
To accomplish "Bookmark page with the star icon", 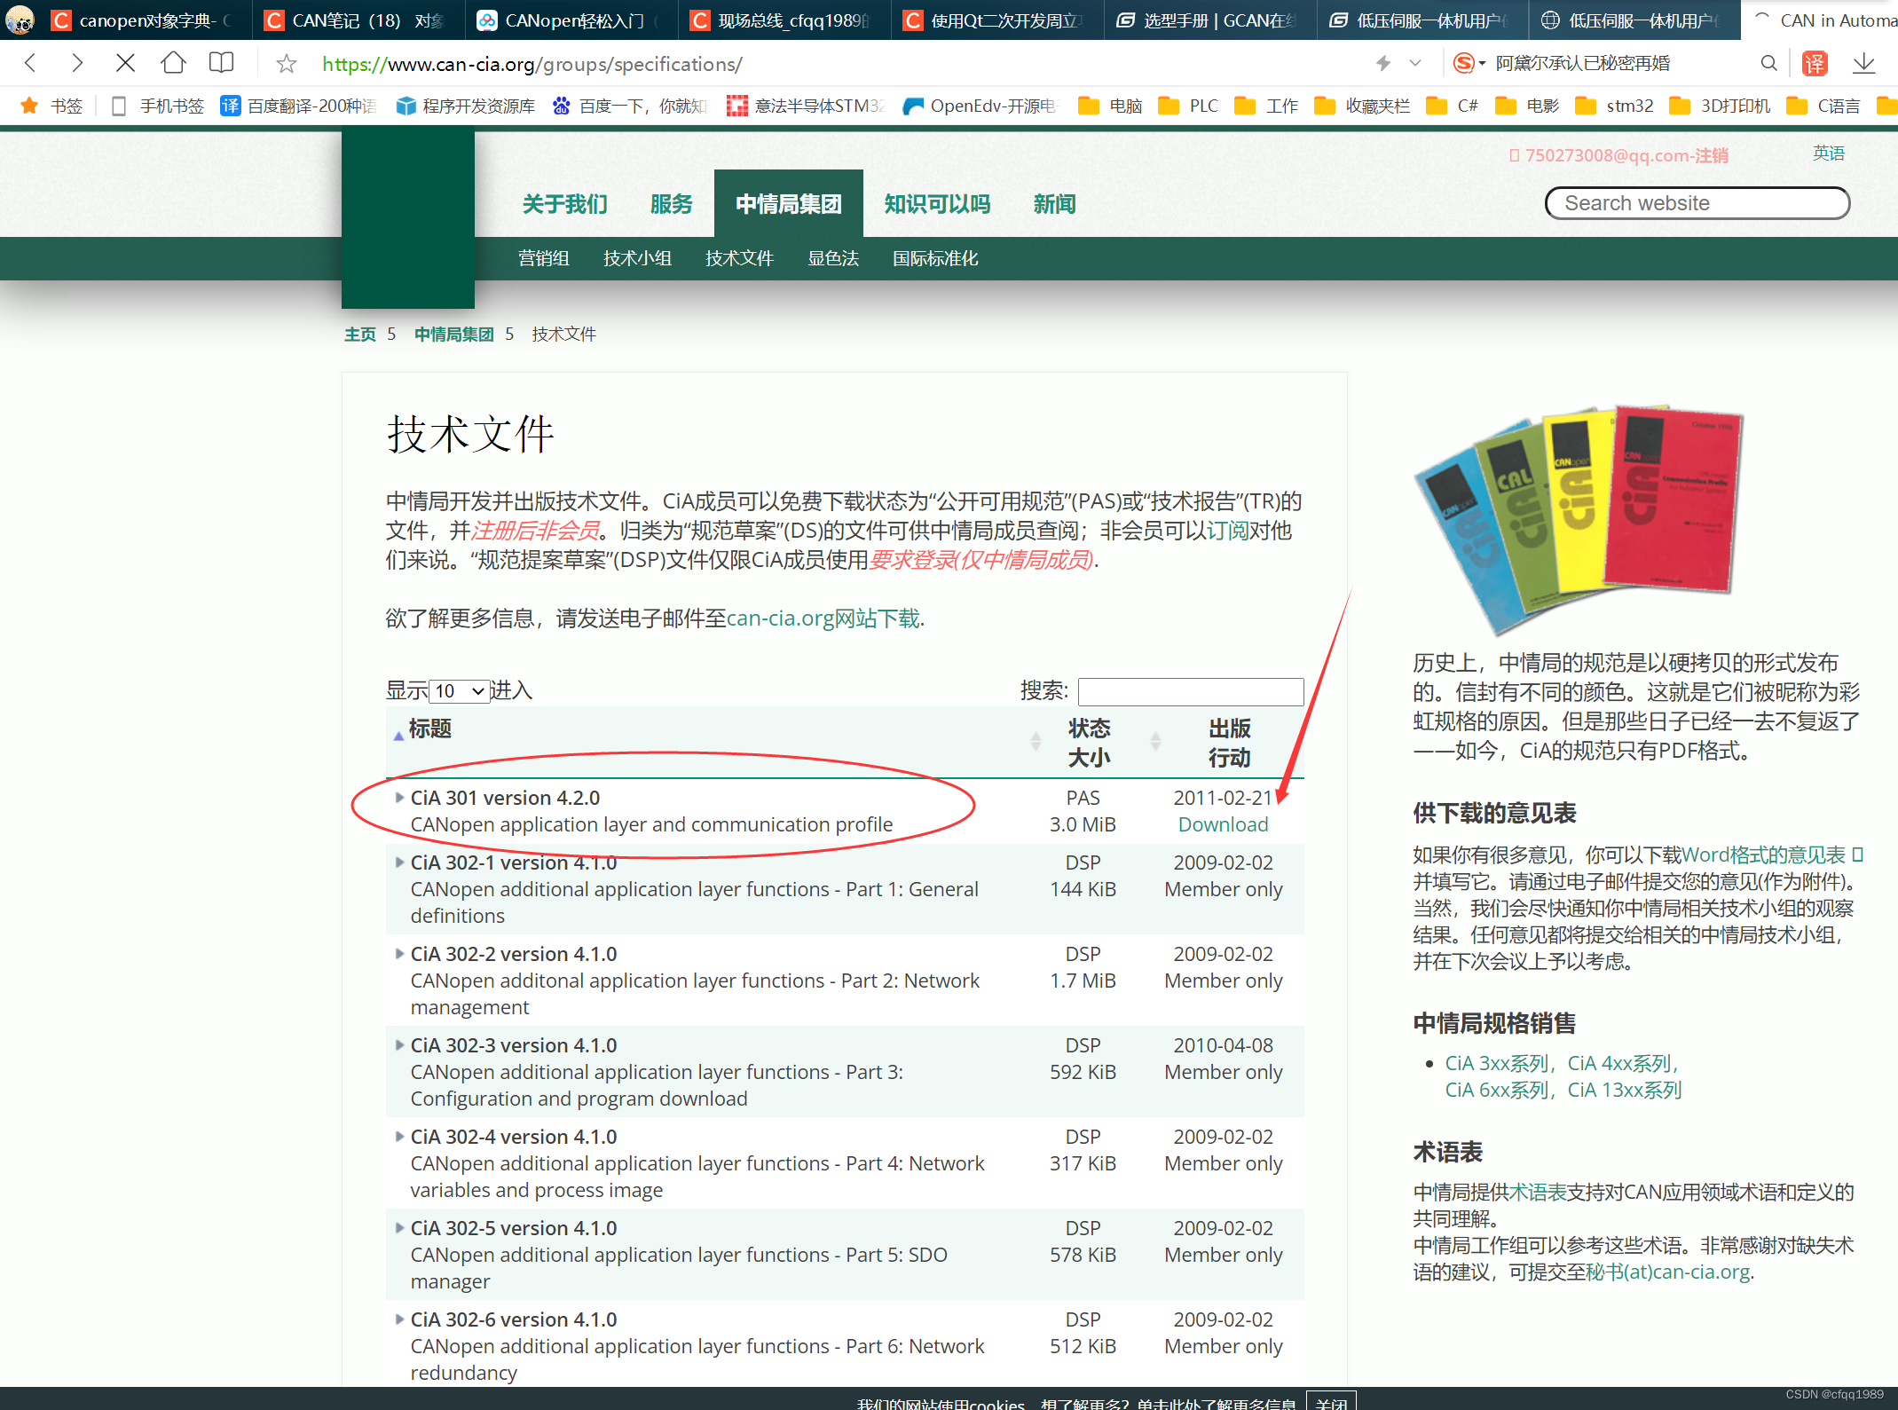I will coord(286,64).
